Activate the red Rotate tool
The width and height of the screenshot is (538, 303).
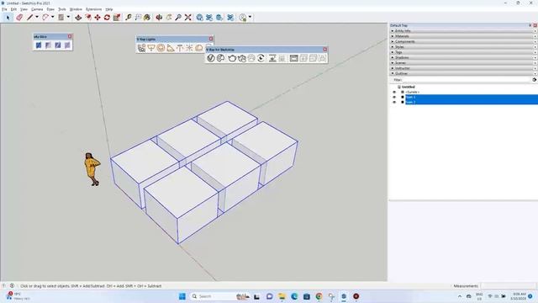click(x=107, y=17)
